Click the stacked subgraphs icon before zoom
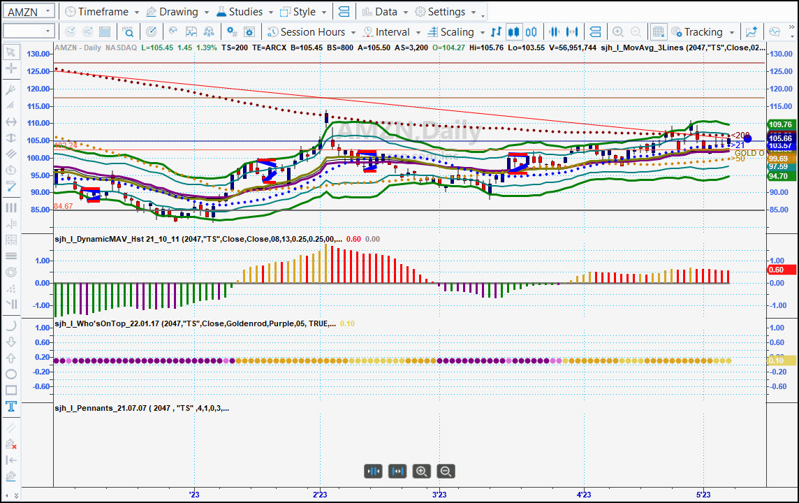This screenshot has height=503, width=799. coord(594,31)
